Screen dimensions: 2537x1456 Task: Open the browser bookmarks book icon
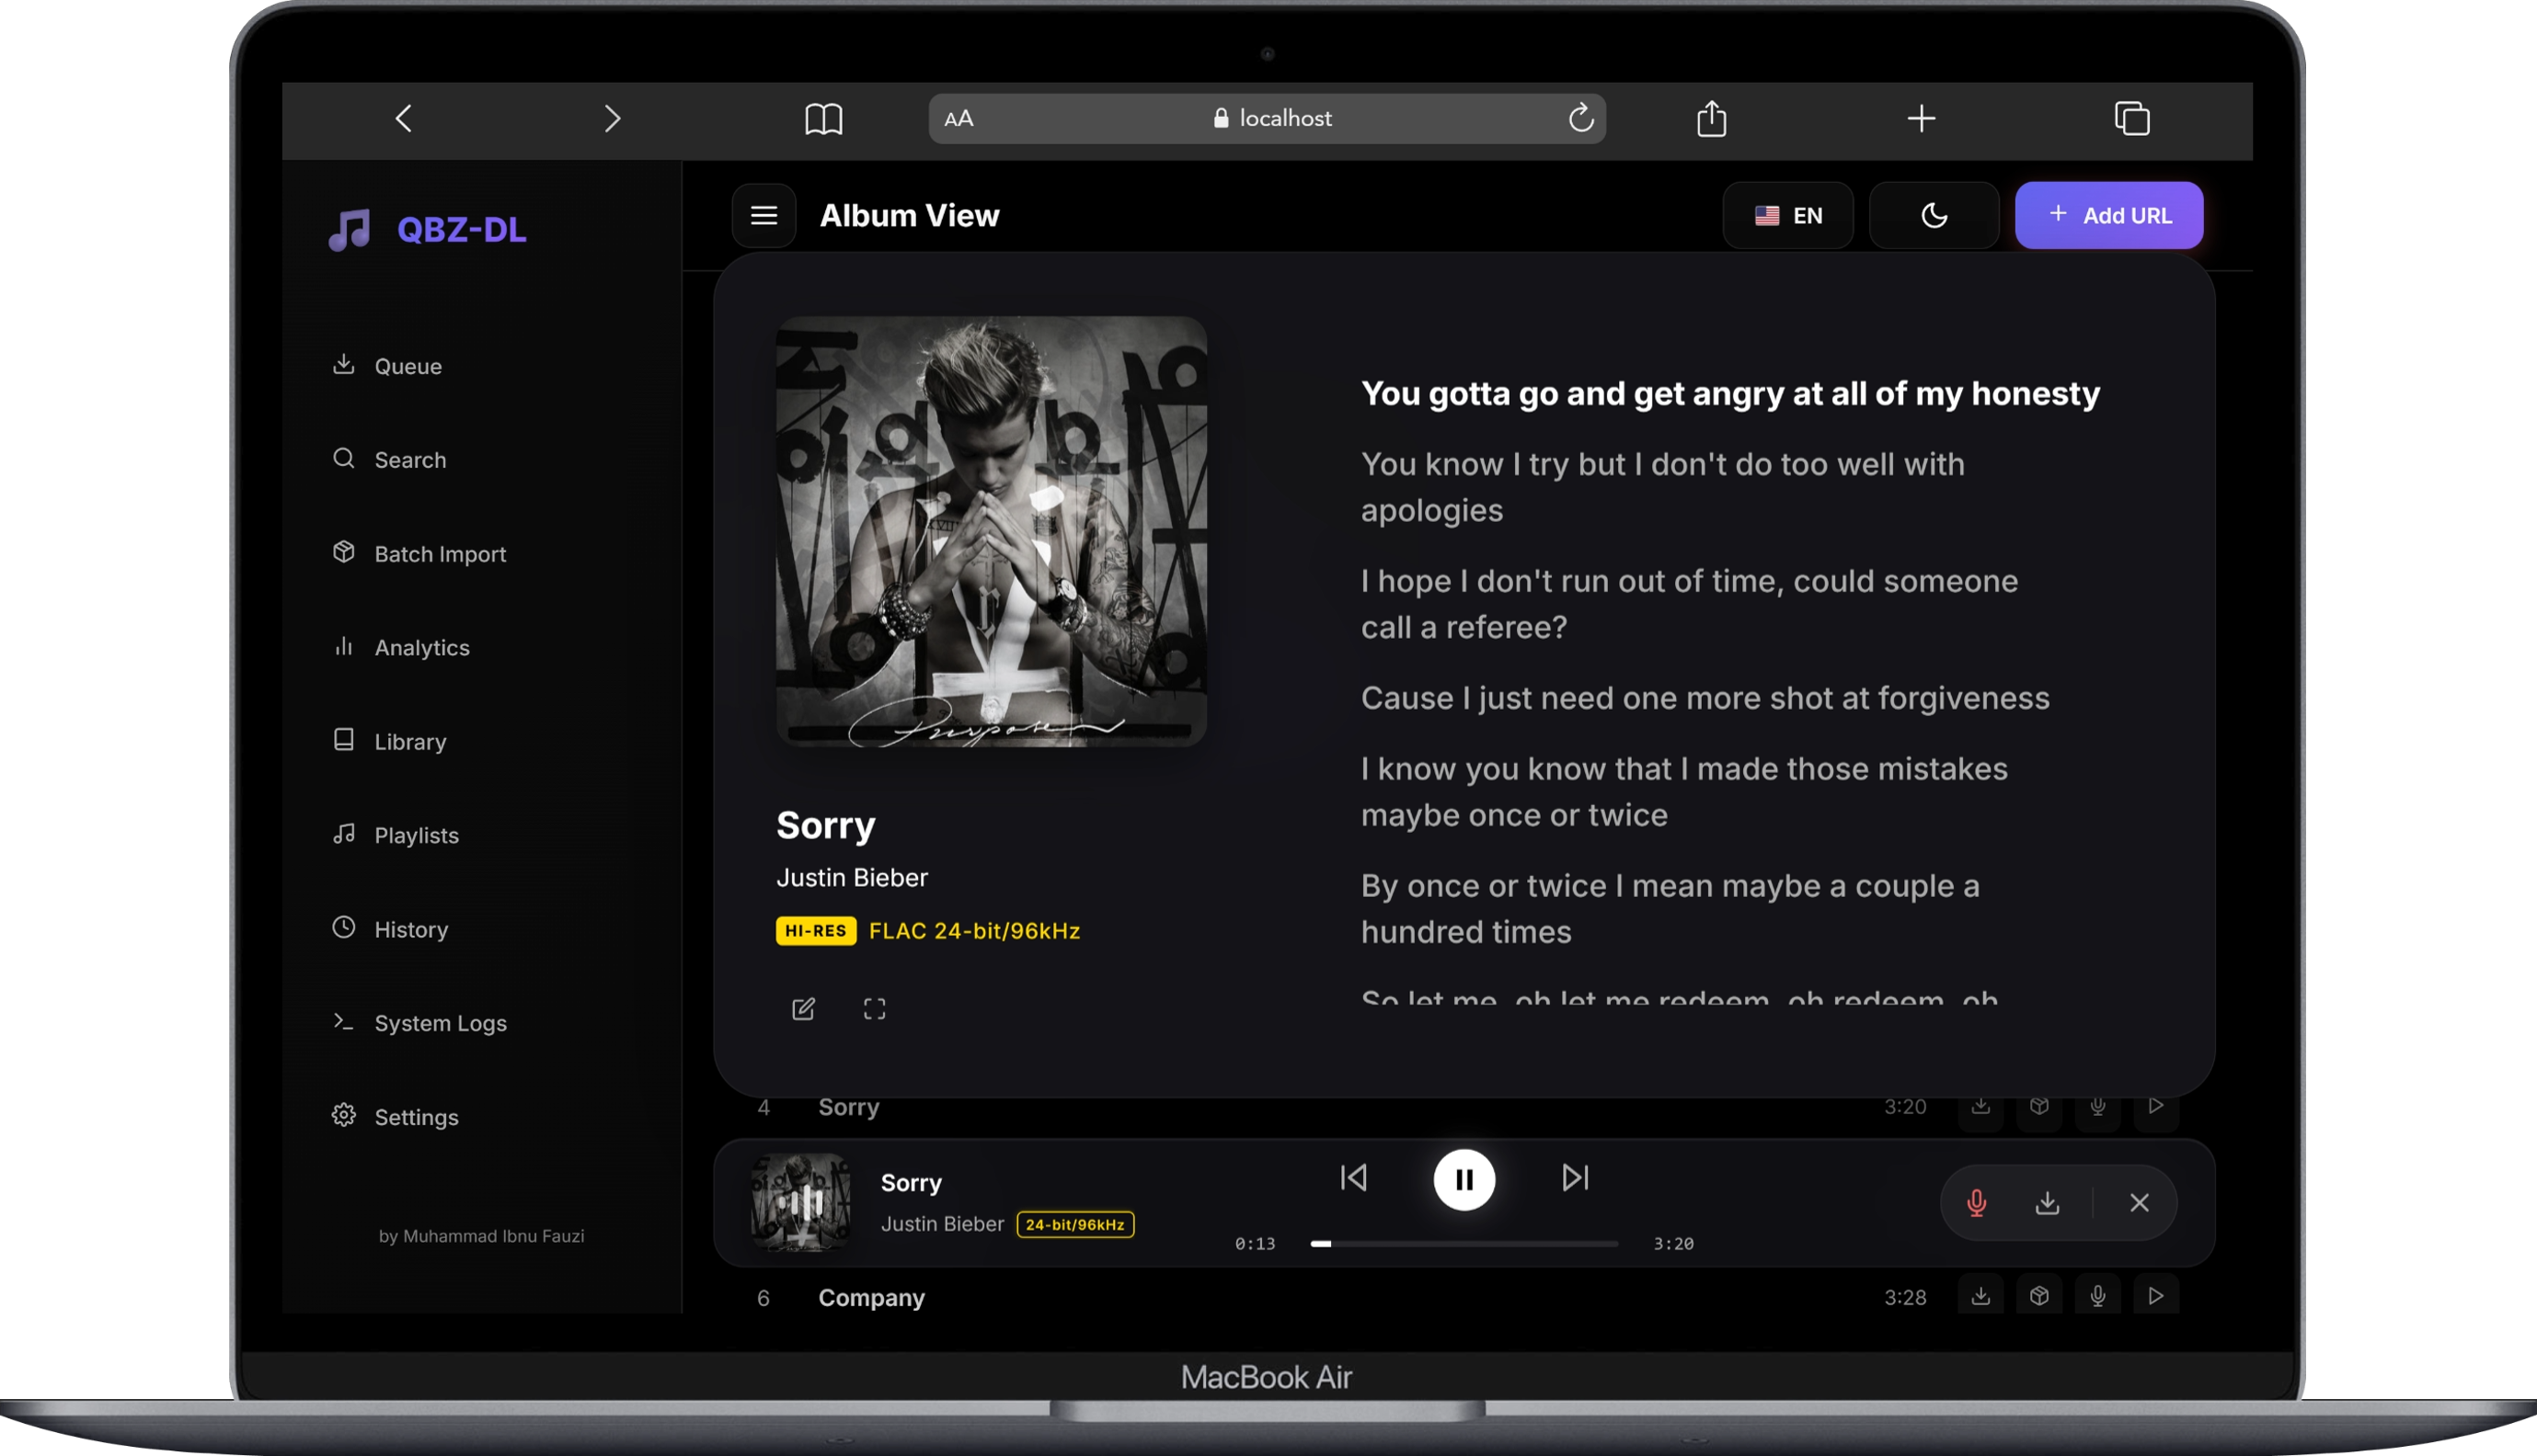[x=823, y=119]
